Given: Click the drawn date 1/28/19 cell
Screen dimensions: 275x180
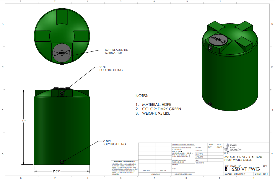Looking at the screenshot, I should click(x=219, y=147).
